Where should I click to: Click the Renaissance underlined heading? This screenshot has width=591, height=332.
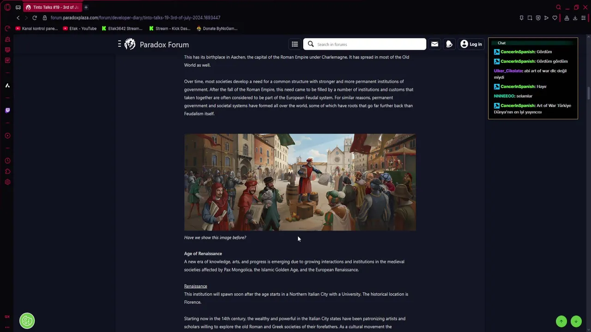pyautogui.click(x=195, y=286)
